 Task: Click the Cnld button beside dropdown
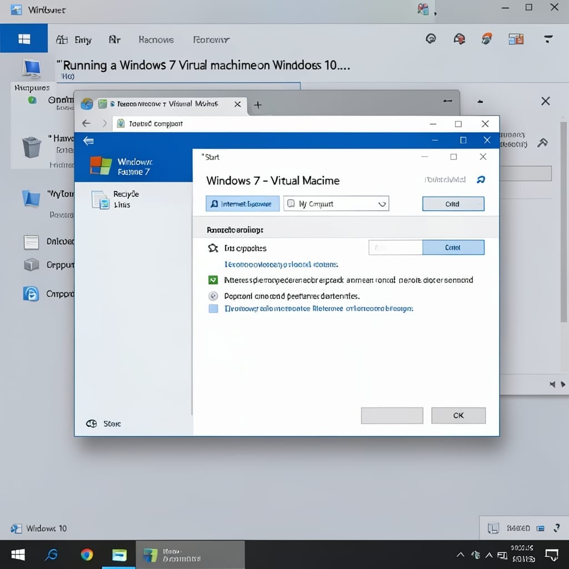[453, 203]
